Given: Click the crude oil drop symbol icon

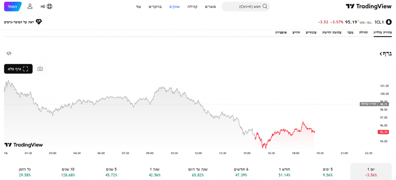Looking at the screenshot, I should 389,22.
